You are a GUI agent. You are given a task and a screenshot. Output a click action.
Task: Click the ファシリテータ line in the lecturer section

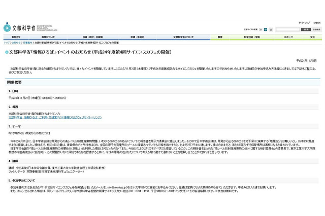(x=46, y=172)
